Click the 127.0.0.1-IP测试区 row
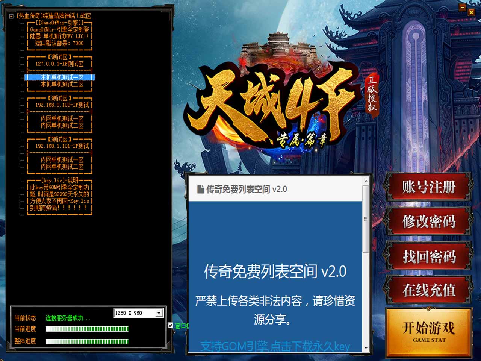The height and width of the screenshot is (361, 481). pyautogui.click(x=59, y=64)
